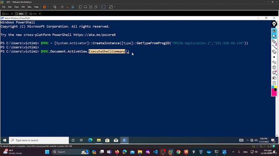The image size is (279, 156).
Task: Open whiteboard/blackboard tool icon
Action: coord(274,73)
